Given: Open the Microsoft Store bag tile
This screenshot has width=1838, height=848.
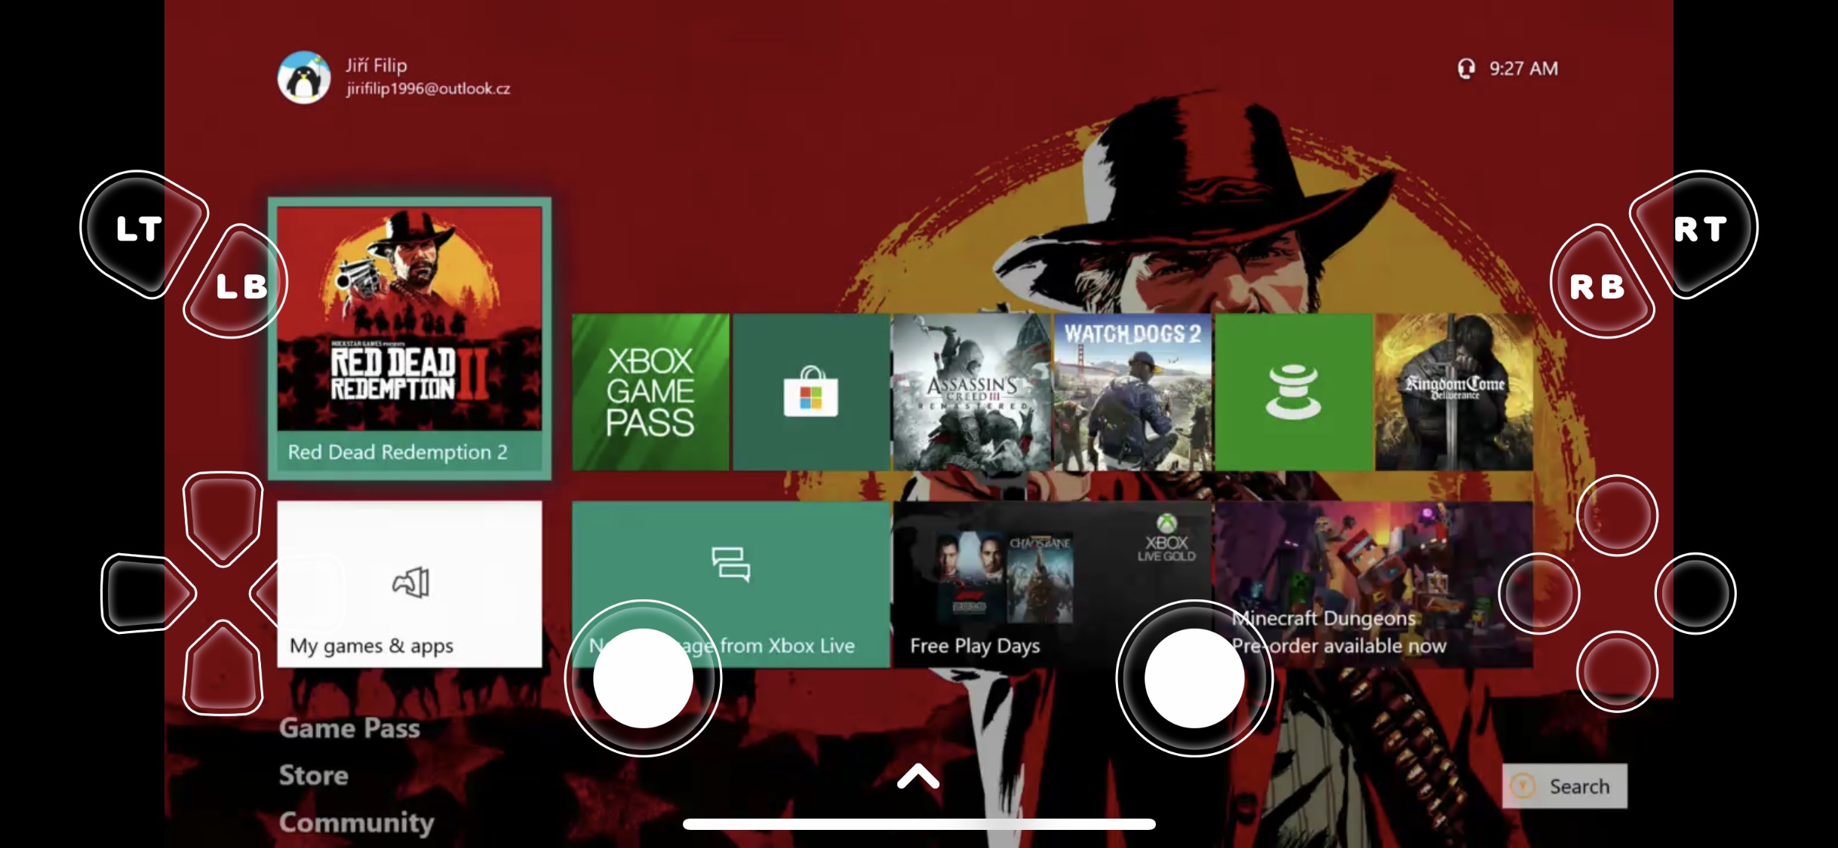Looking at the screenshot, I should point(811,392).
